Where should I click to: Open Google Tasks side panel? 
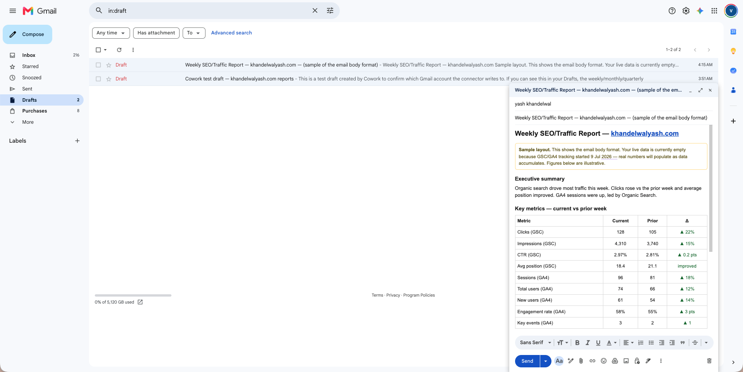click(x=733, y=70)
